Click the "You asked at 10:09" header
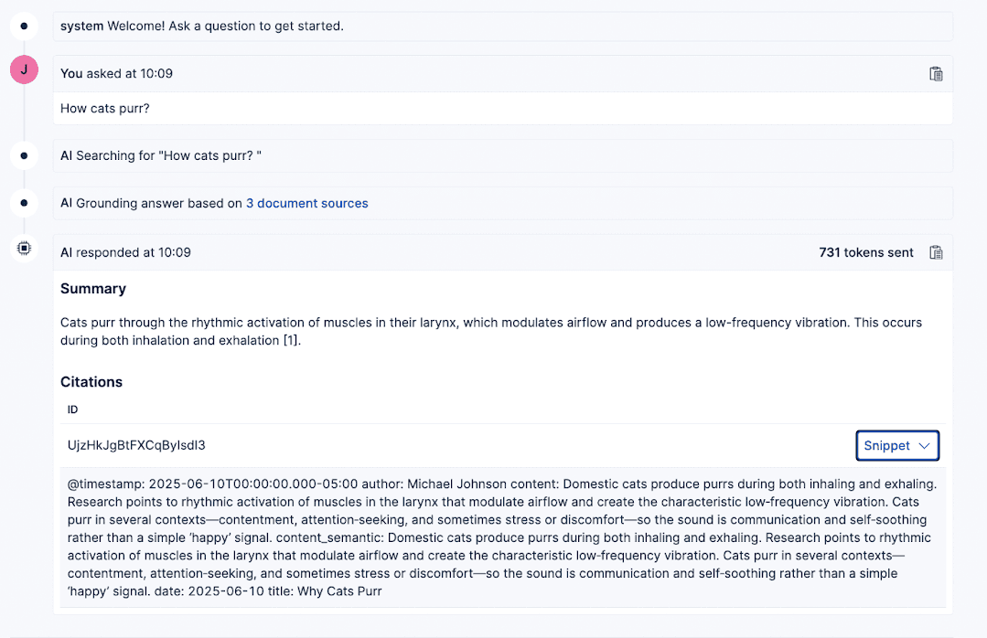This screenshot has height=638, width=987. coord(116,73)
